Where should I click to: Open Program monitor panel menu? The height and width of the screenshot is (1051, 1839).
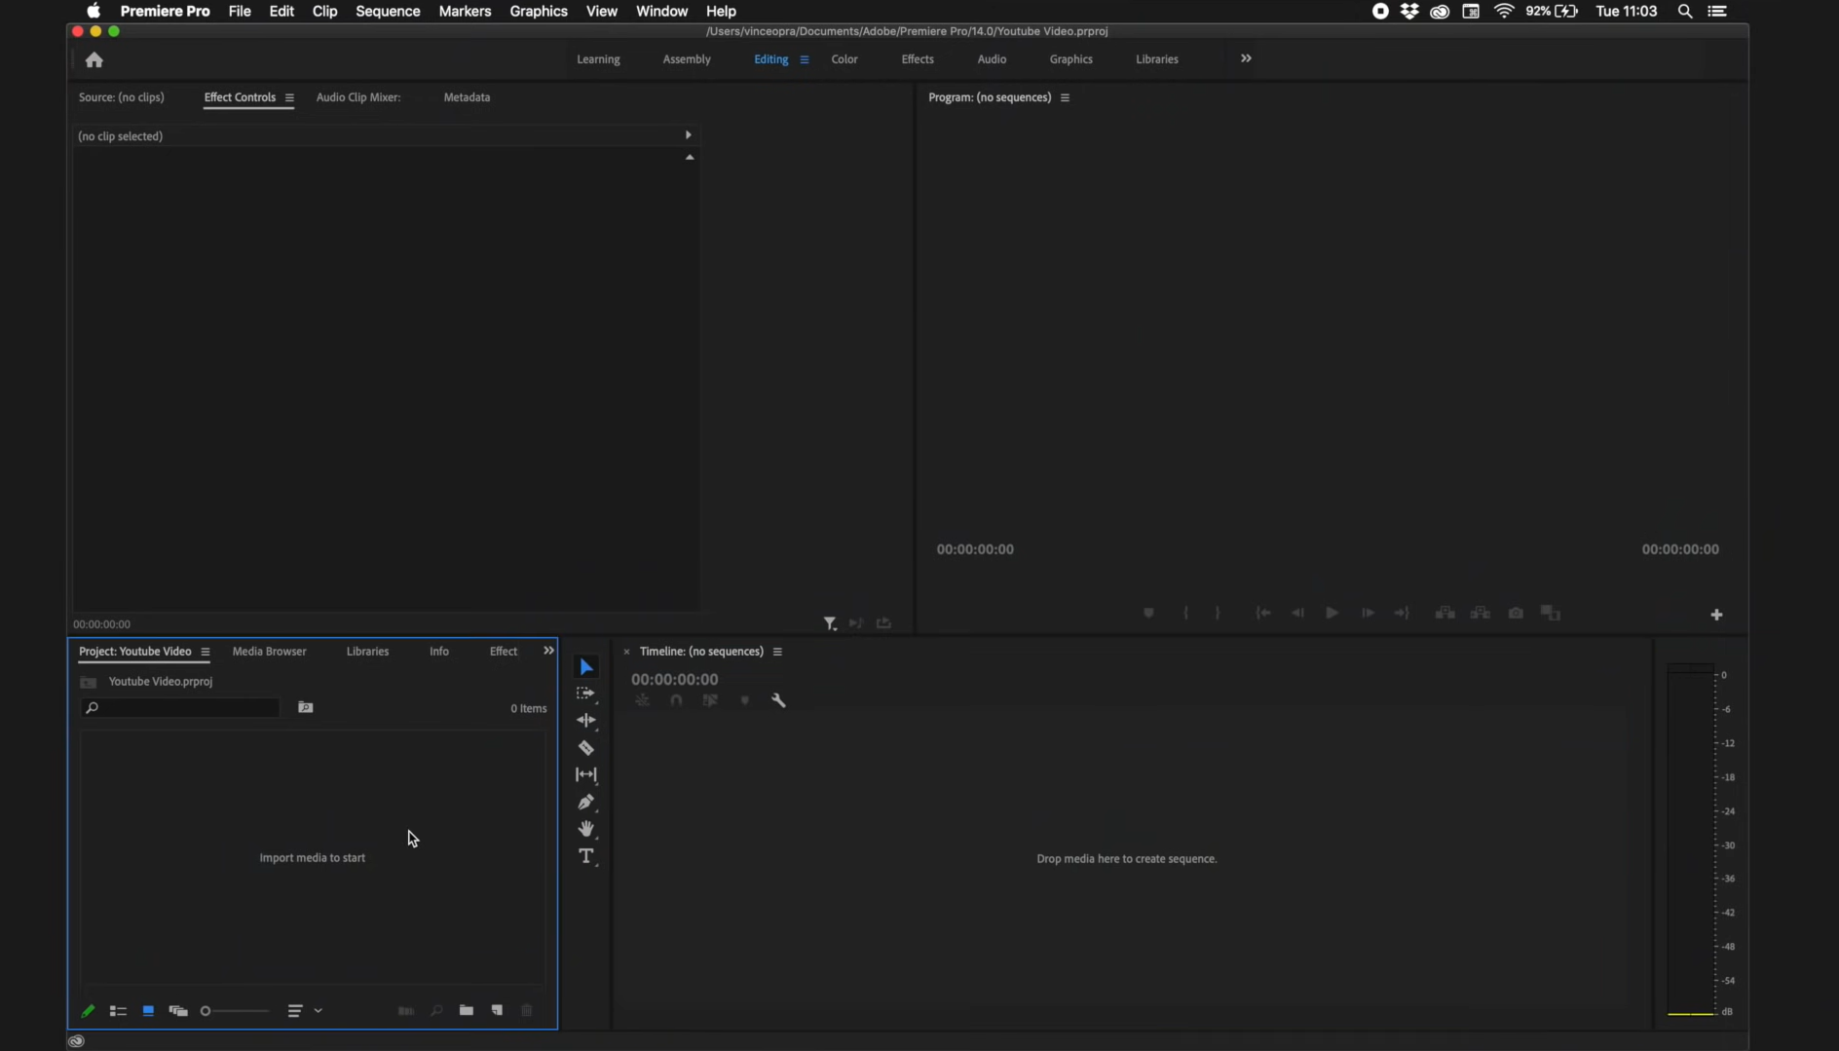[x=1065, y=97]
